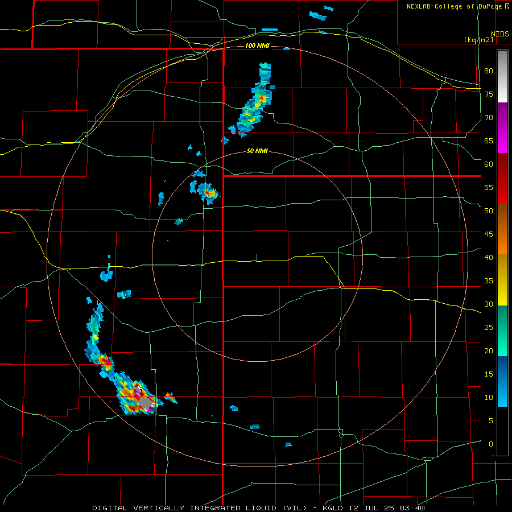Click the 15 value on VIL scale
The width and height of the screenshot is (512, 512).
[489, 374]
